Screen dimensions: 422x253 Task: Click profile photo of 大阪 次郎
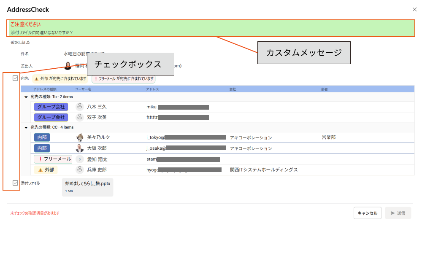[x=80, y=148]
